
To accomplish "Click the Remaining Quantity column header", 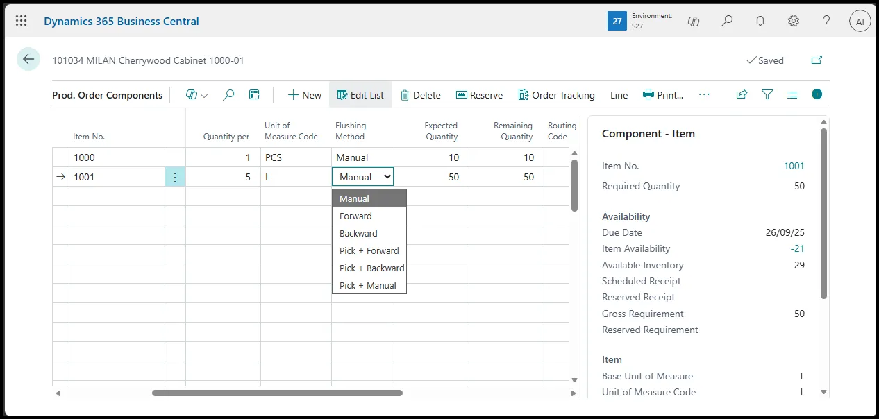I will tap(513, 131).
